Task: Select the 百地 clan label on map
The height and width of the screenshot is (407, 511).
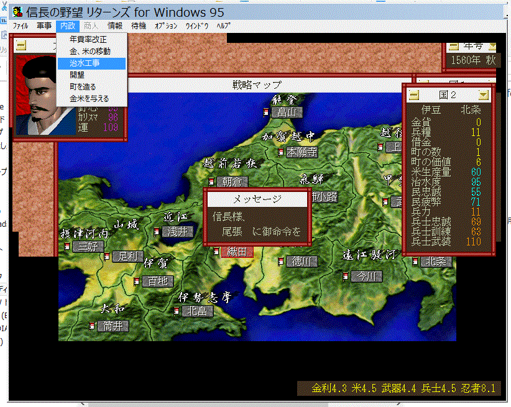Action: click(158, 281)
